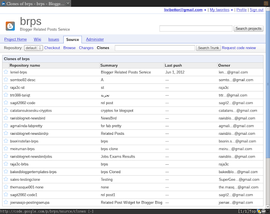Open the Repository default dropdown
270x214 pixels.
33,48
